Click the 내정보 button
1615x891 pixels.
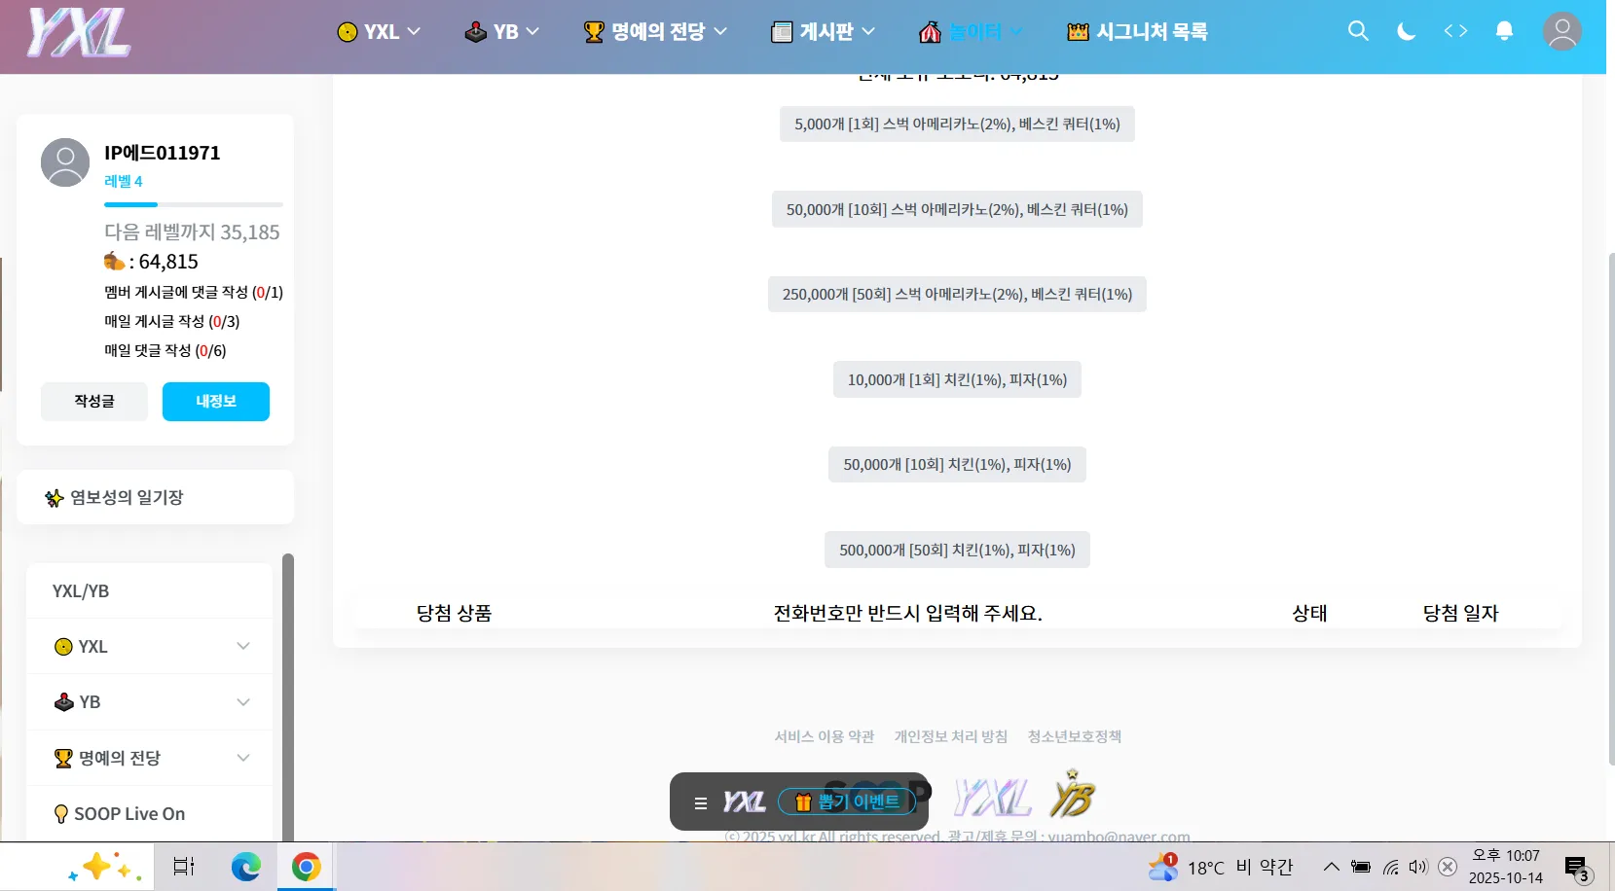point(215,402)
